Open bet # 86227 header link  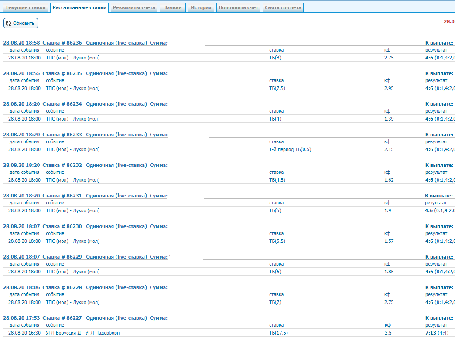(x=85, y=318)
